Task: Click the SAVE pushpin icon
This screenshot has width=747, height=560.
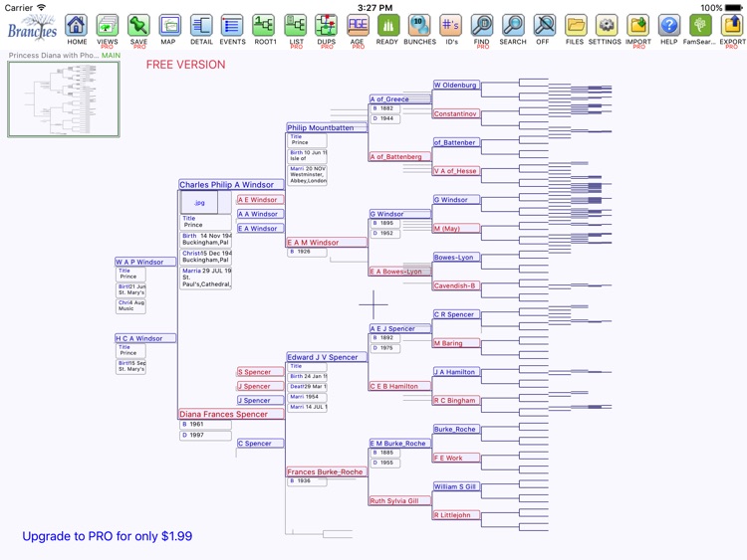Action: 138,26
